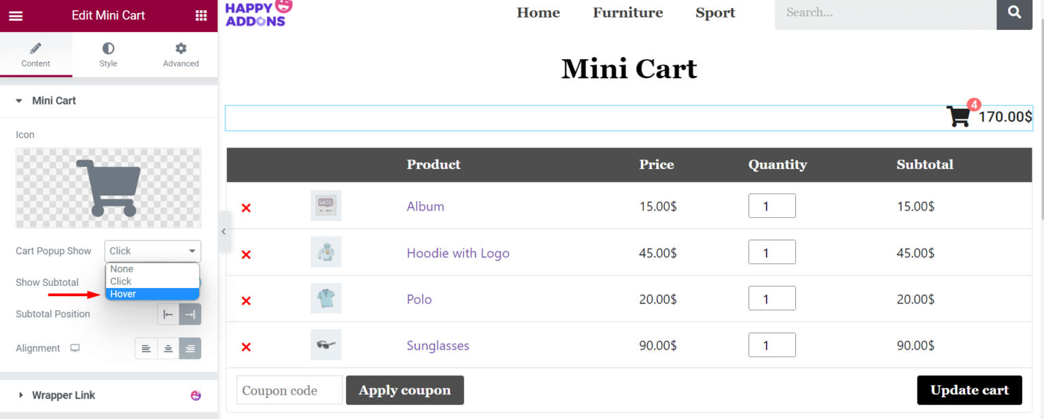Viewport: 1044px width, 419px height.
Task: Click responsive device icon beside Alignment
Action: coord(75,348)
